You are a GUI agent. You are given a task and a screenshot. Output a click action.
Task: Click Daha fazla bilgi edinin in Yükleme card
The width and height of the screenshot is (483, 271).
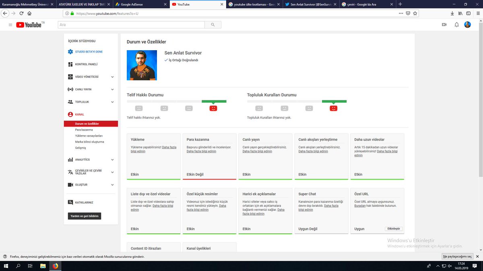[x=154, y=149]
